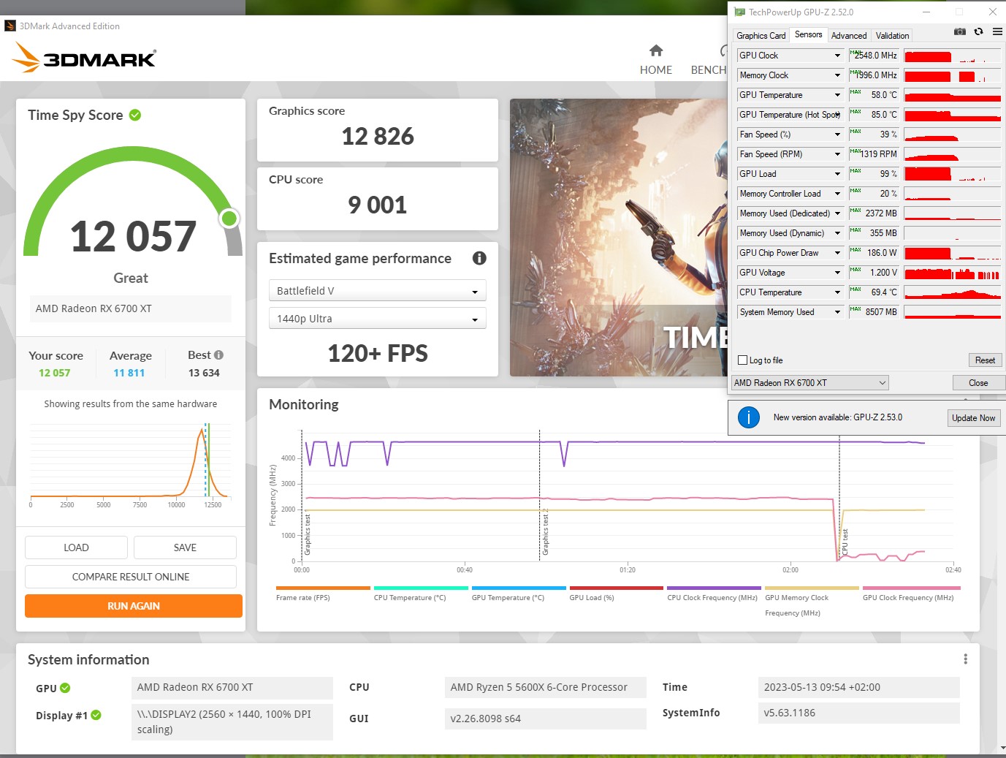Open the Battlefield V game dropdown
1006x758 pixels.
click(x=378, y=291)
